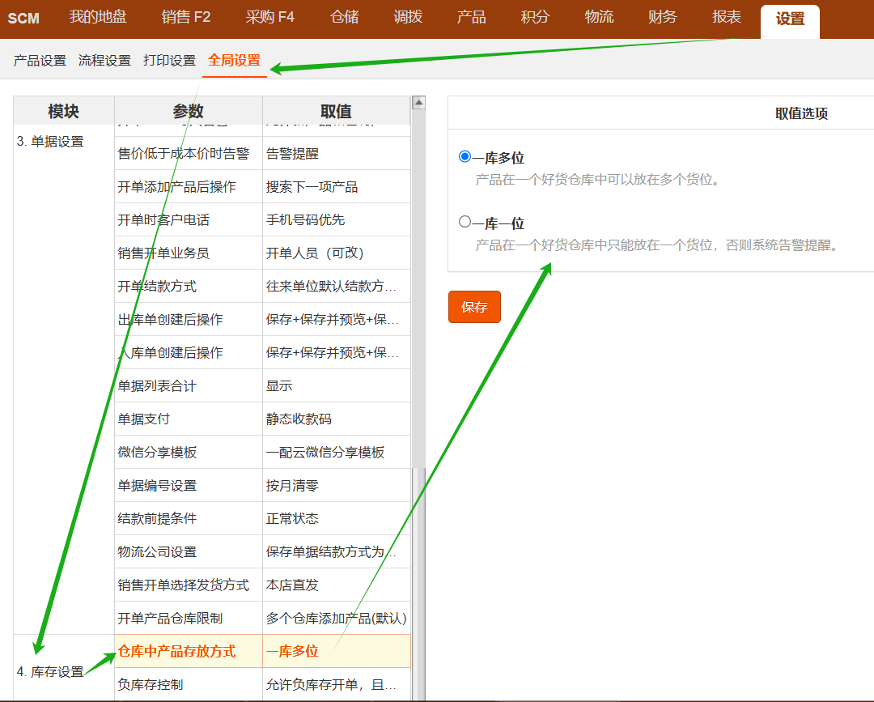Open 销售 F2 menu
This screenshot has width=874, height=702.
pos(186,17)
